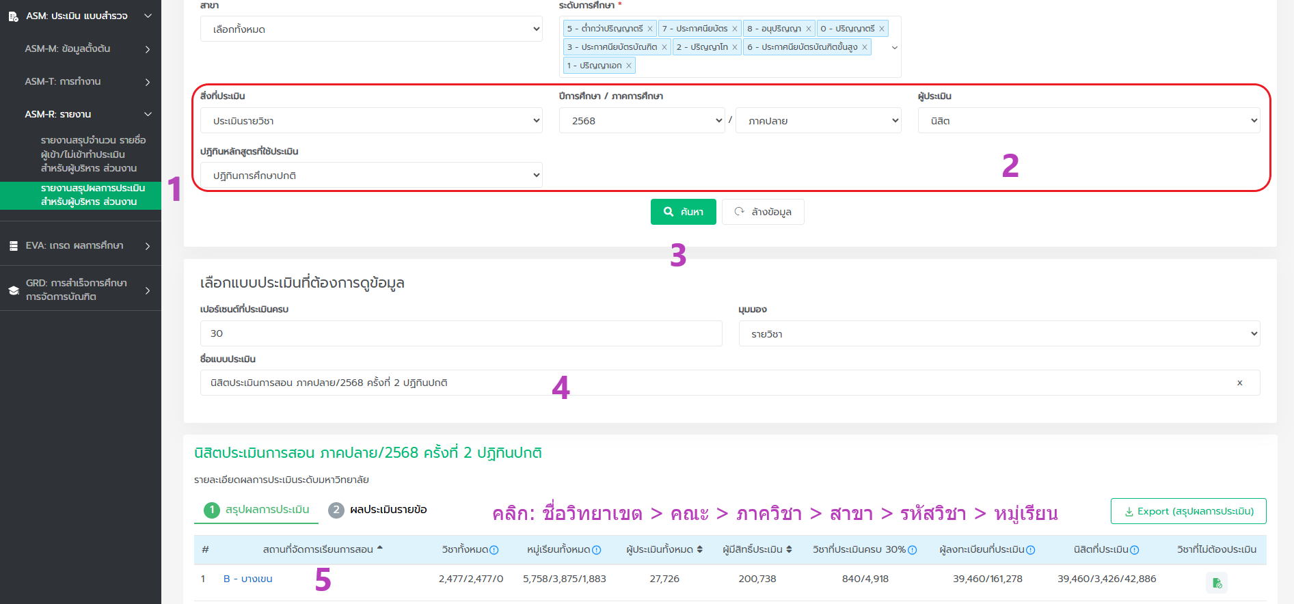Click info icon beside ผู้ลงทะเบียนที่ประเมิน
The height and width of the screenshot is (604, 1294).
(x=1031, y=550)
